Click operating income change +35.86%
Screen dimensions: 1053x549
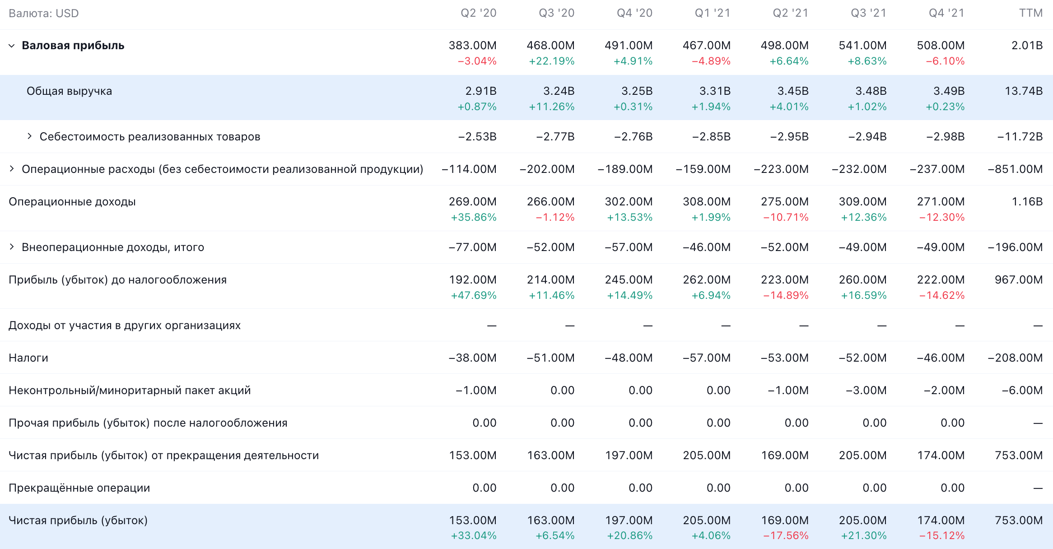coord(473,217)
